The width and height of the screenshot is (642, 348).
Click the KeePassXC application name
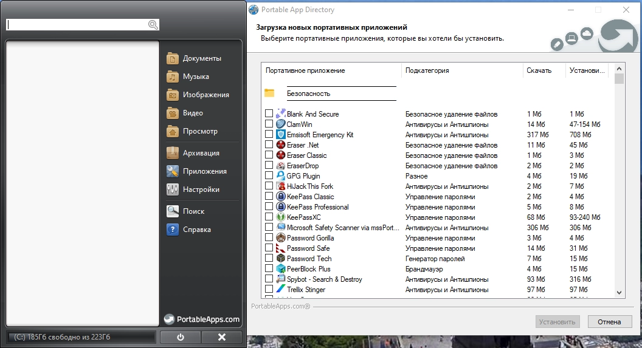[x=303, y=217]
